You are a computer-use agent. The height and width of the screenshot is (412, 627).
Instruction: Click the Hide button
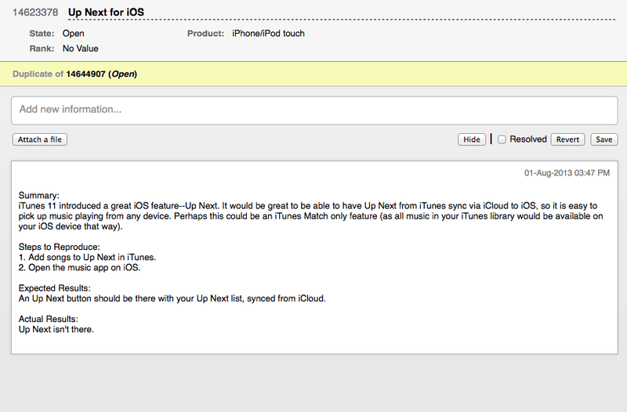(x=472, y=139)
